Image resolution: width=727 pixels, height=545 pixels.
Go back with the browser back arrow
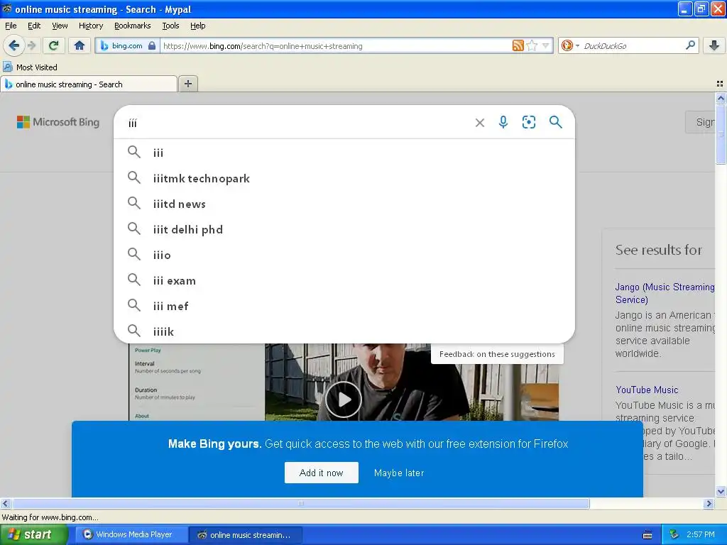(13, 45)
